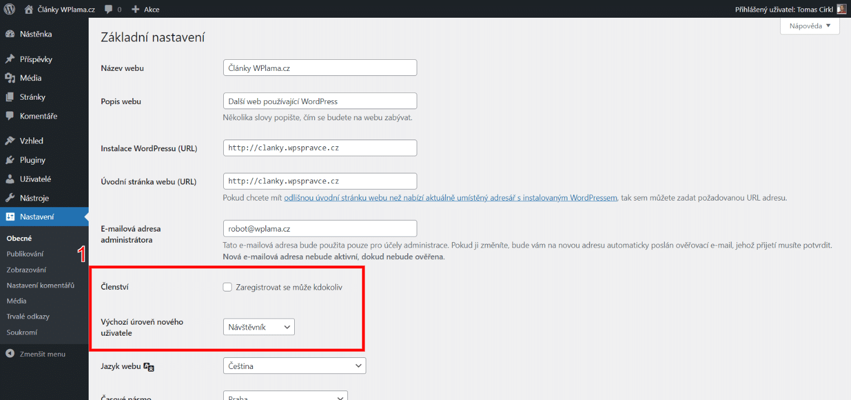Click the Média icon in sidebar

pos(10,78)
